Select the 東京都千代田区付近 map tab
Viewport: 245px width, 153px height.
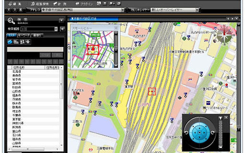93,19
